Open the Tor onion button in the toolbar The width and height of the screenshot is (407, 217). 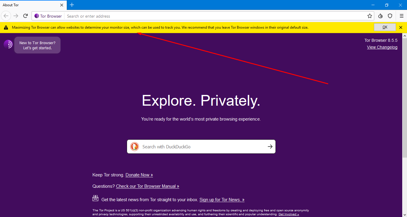[x=380, y=16]
